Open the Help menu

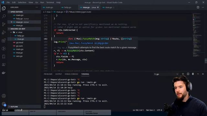(x=58, y=2)
